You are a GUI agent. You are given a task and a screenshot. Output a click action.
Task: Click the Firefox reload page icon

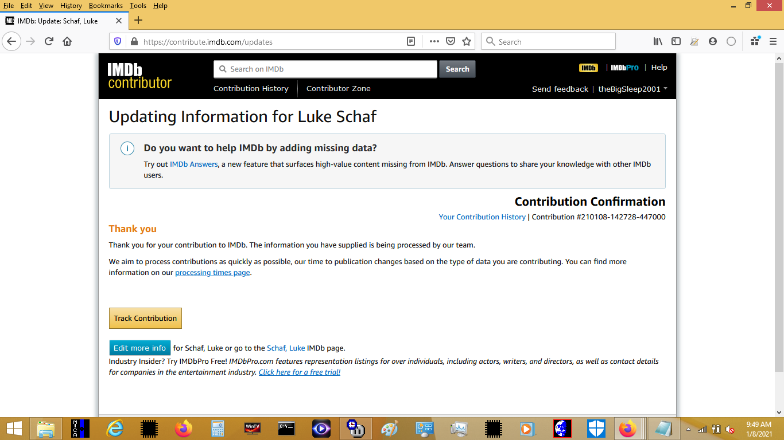click(49, 41)
